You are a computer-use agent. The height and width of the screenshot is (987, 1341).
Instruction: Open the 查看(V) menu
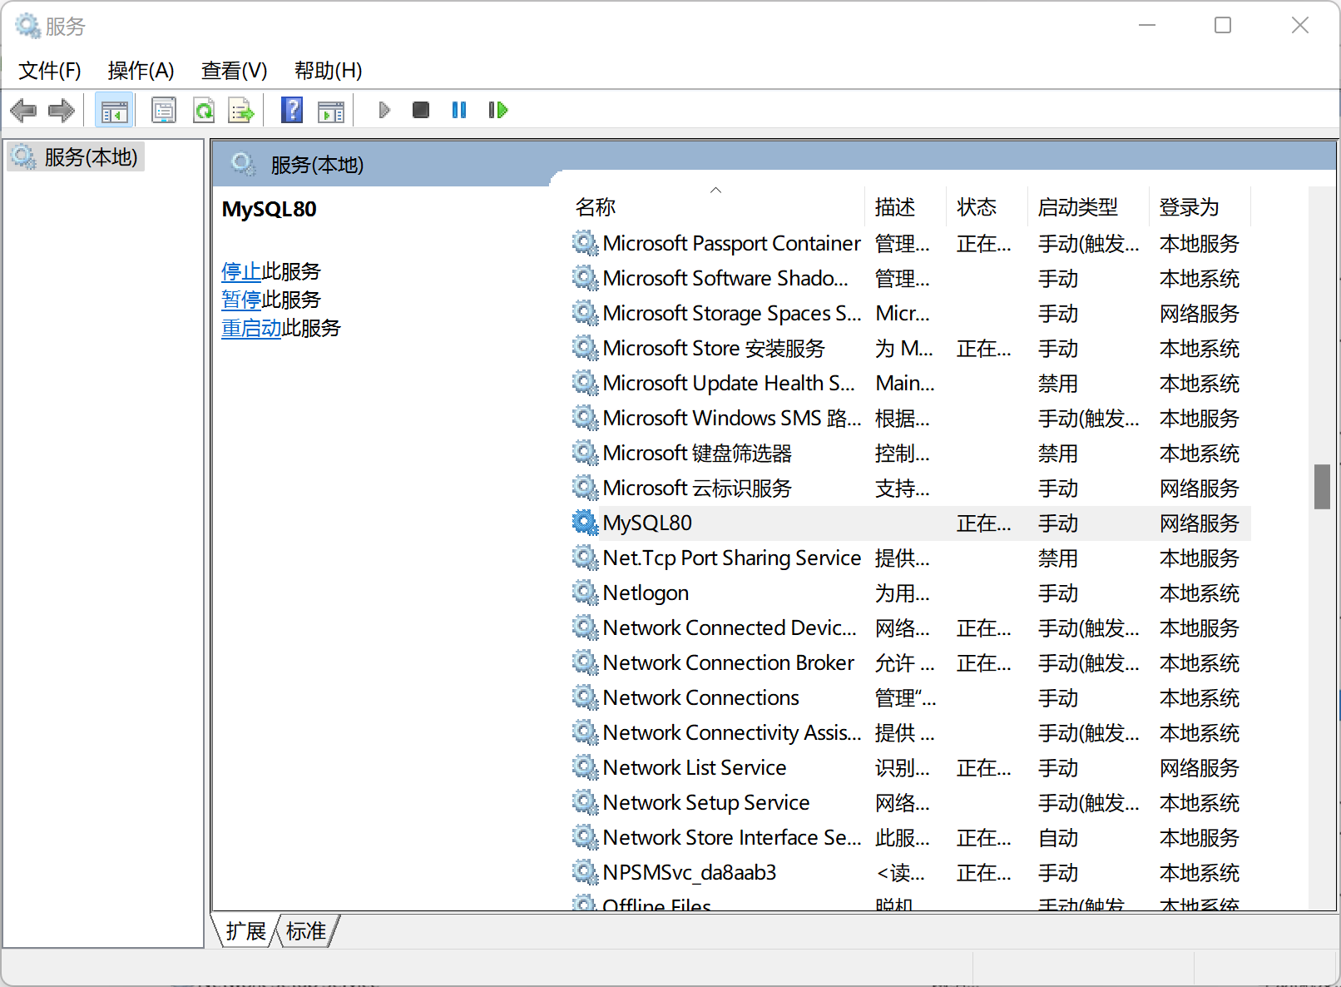(x=234, y=71)
